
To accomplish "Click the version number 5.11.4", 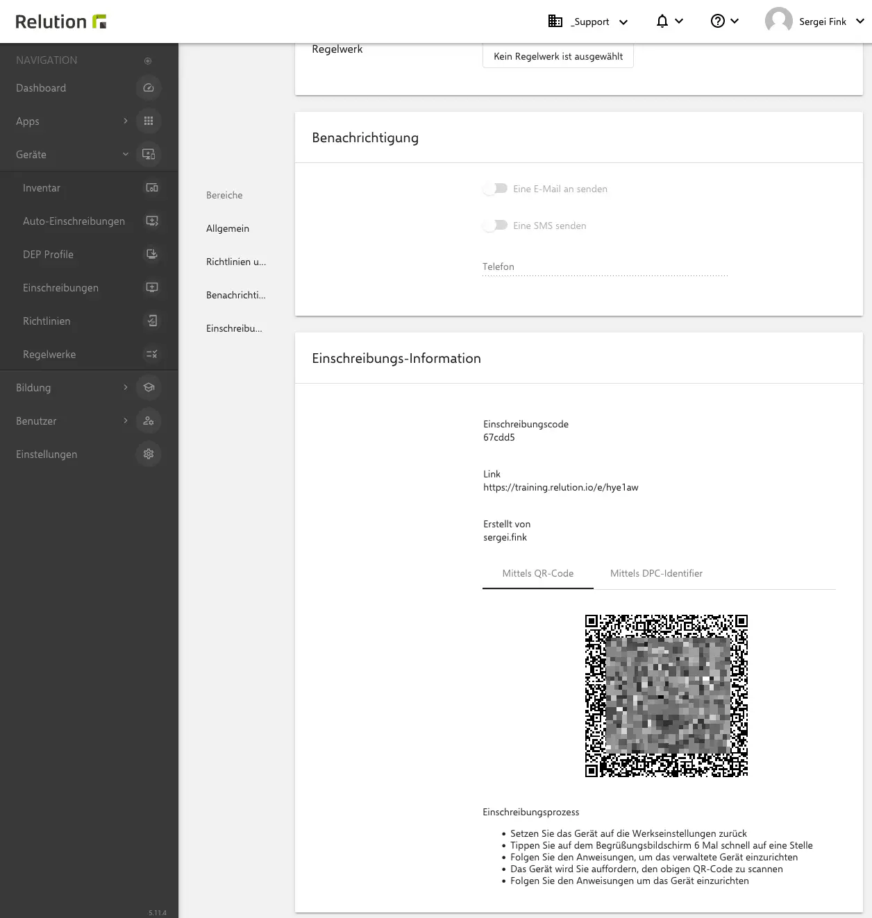I will tap(158, 912).
